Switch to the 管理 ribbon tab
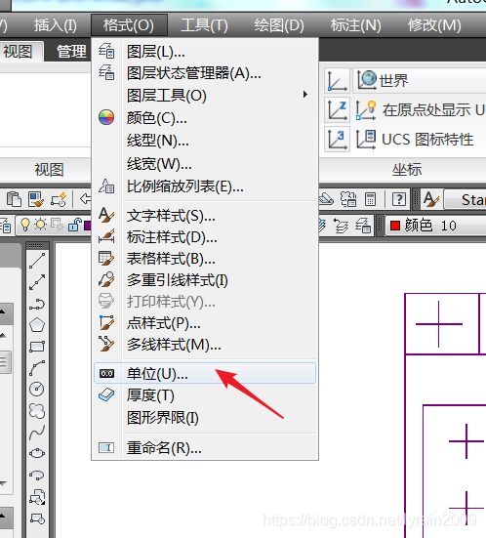486x538 pixels. (x=71, y=52)
